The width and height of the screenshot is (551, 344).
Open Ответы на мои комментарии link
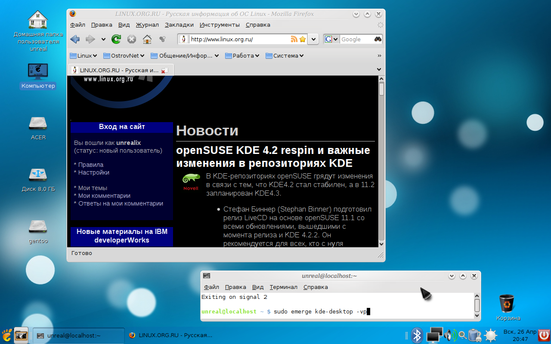click(x=121, y=203)
